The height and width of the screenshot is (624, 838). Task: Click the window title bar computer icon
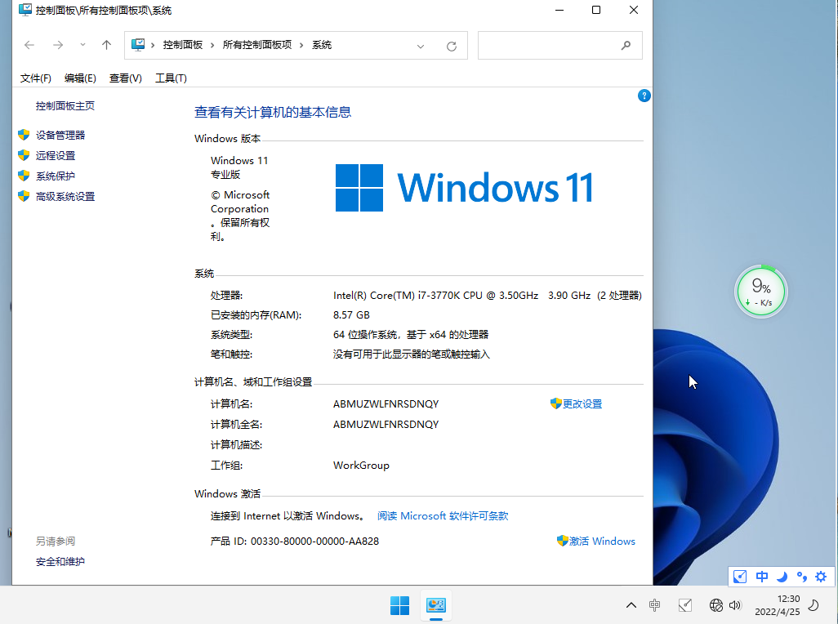(25, 10)
